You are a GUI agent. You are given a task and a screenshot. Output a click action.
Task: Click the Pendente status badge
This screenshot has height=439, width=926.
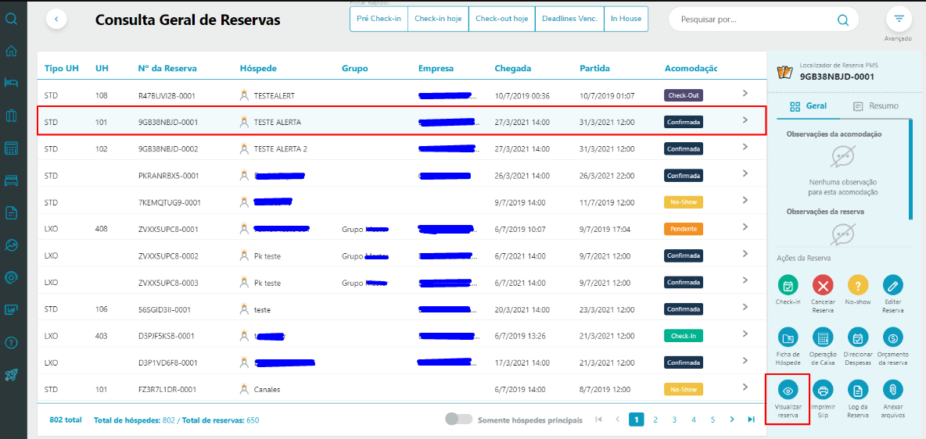coord(684,229)
